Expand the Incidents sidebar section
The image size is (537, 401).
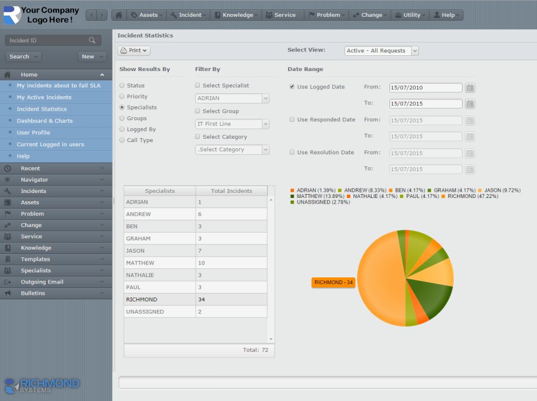(x=56, y=191)
